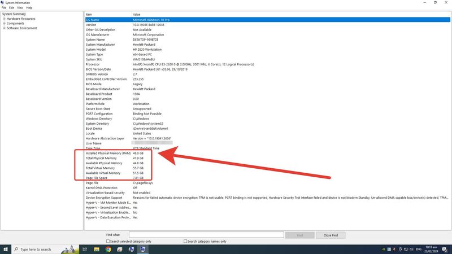Select 'Installed Physical Memory (RAM)' row

tap(267, 153)
